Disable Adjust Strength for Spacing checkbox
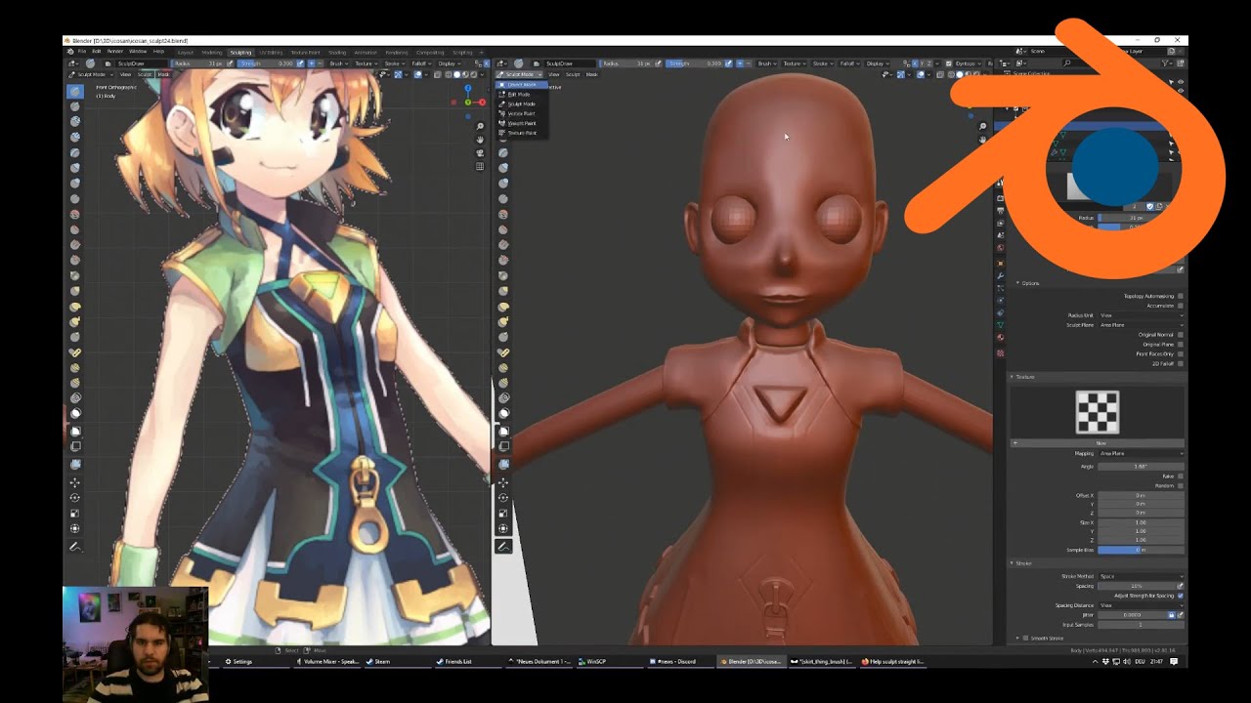Viewport: 1251px width, 703px height. pyautogui.click(x=1181, y=596)
